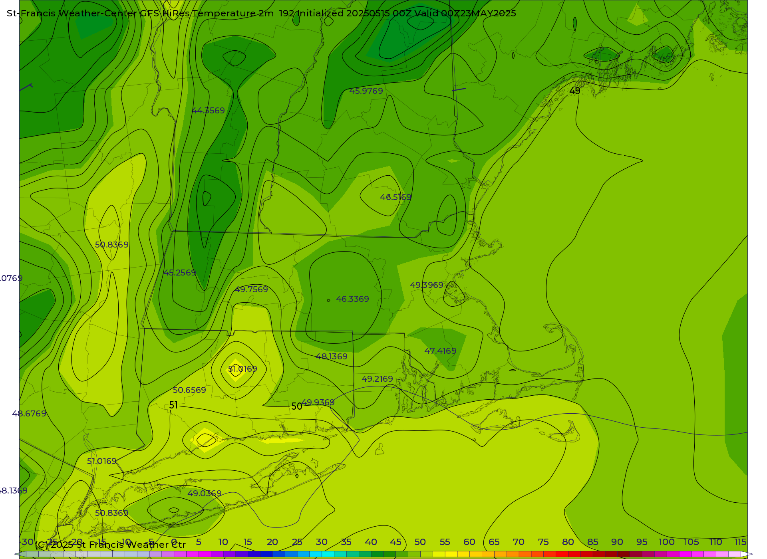Select the 35 color scale label
The height and width of the screenshot is (559, 767).
pyautogui.click(x=346, y=542)
